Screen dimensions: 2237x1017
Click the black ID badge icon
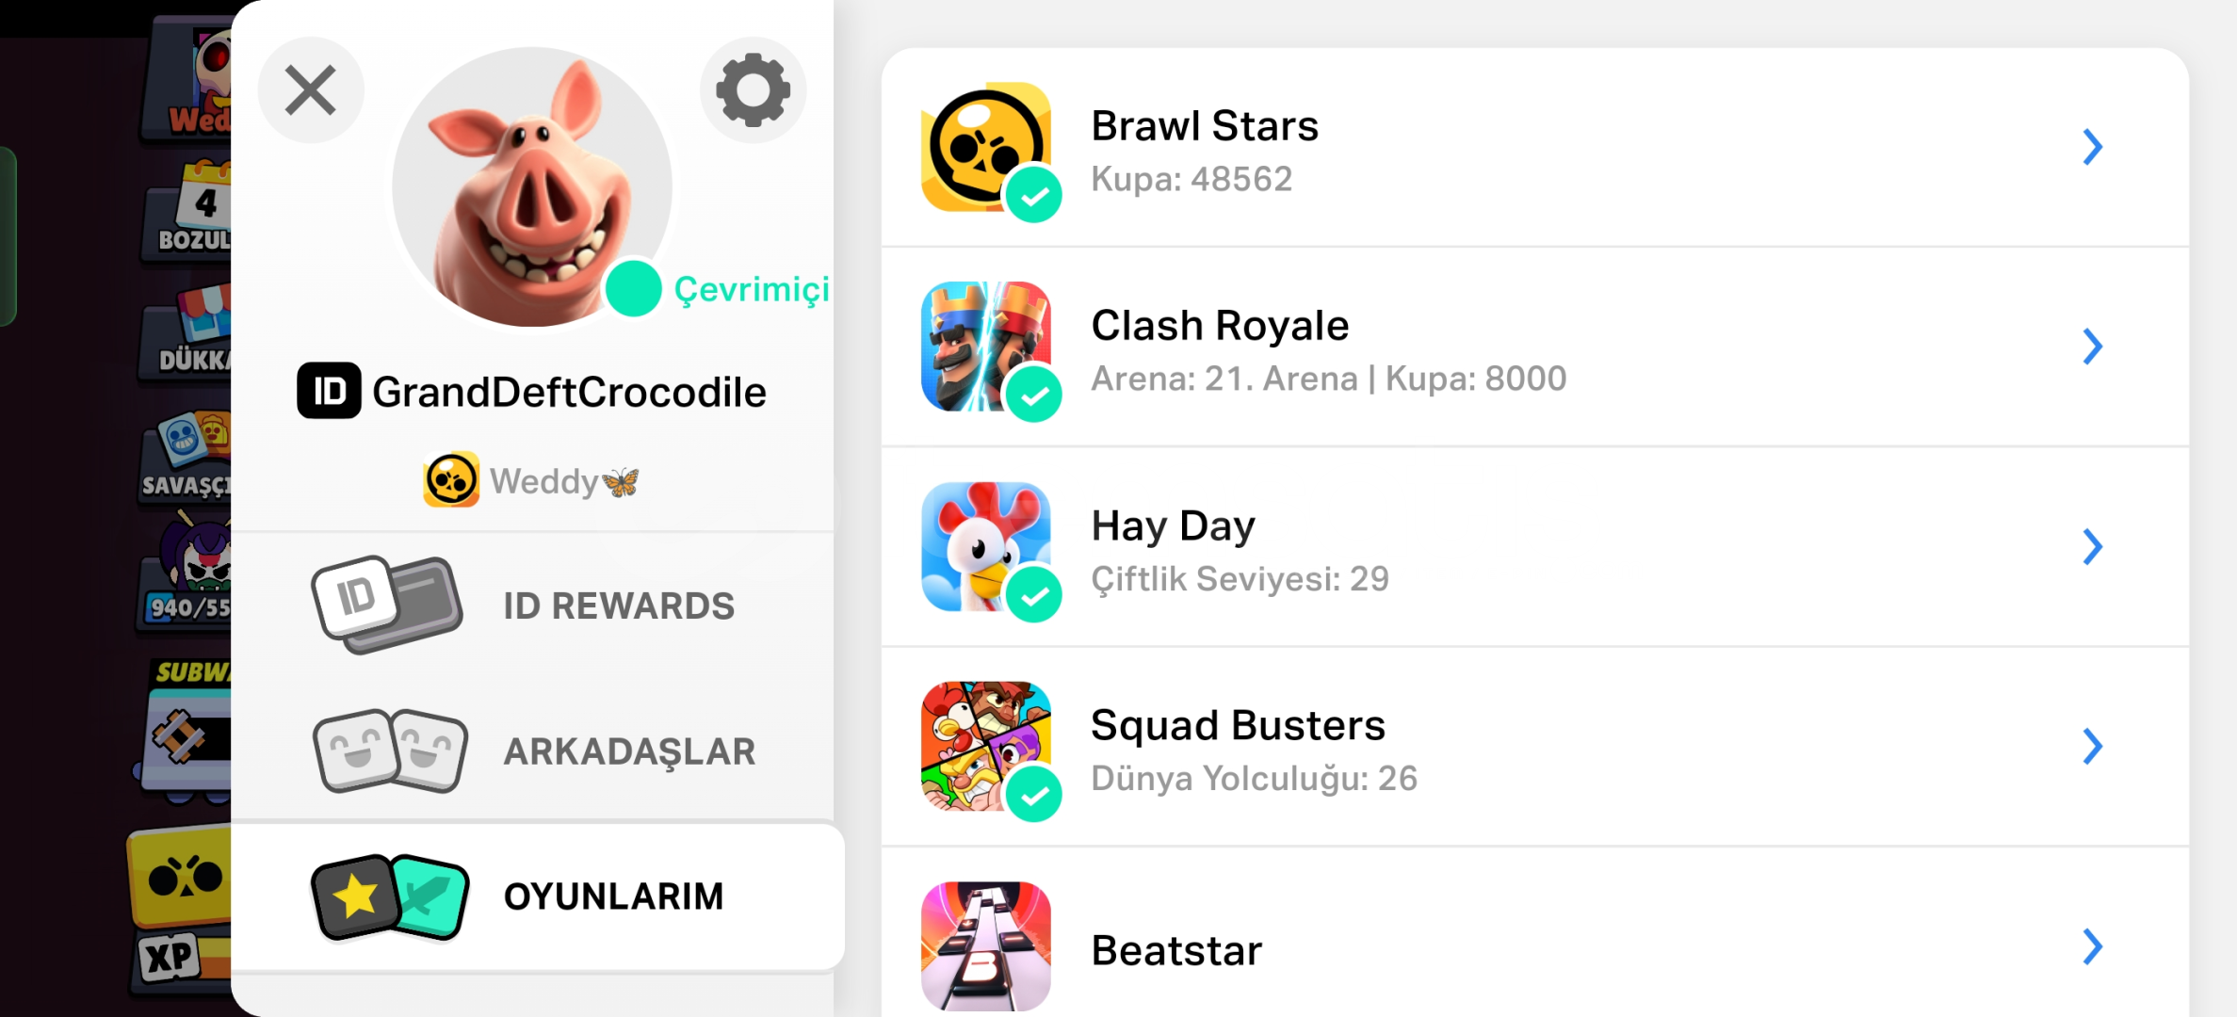pyautogui.click(x=329, y=391)
